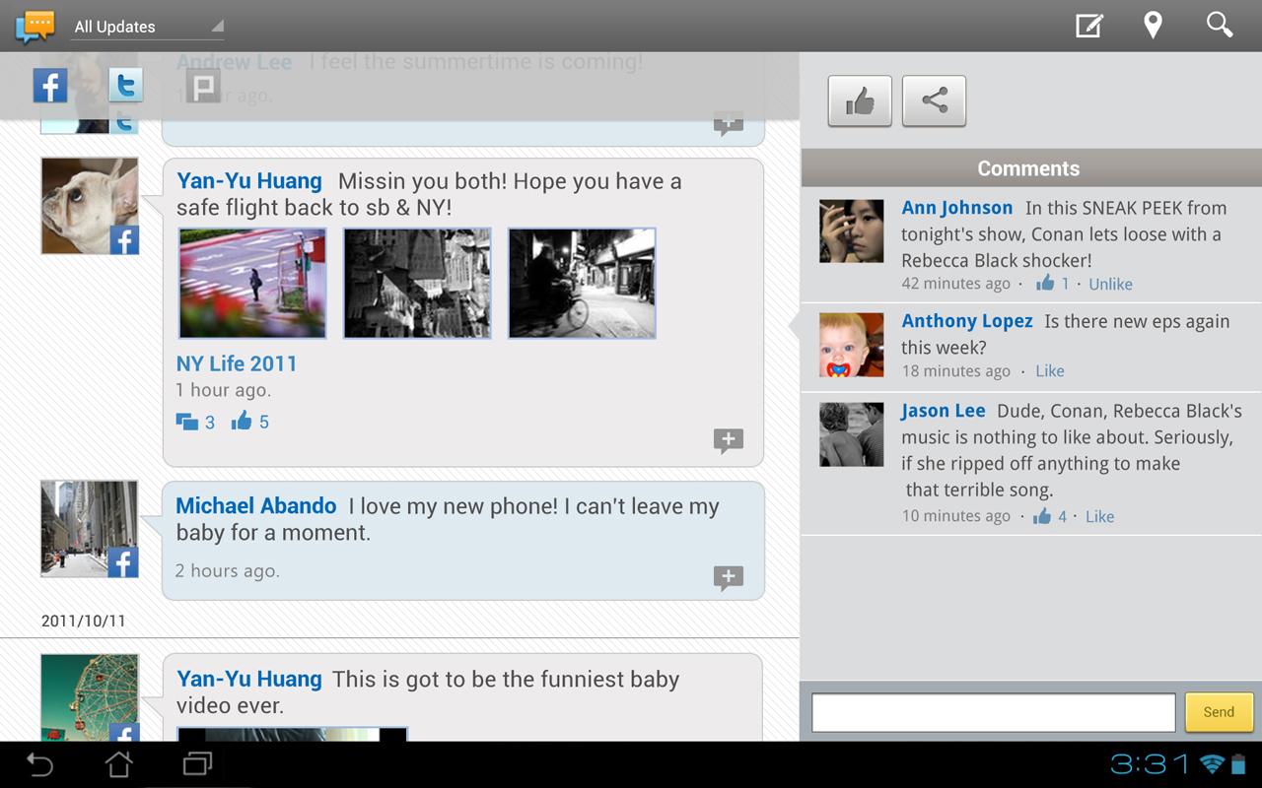Open the location check-in pin icon
This screenshot has width=1262, height=788.
point(1152,26)
